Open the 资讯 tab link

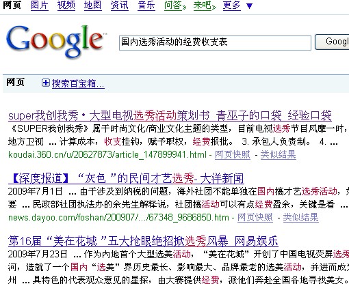119,5
